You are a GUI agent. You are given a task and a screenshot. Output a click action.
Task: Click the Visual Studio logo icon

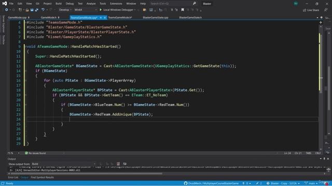[5, 4]
